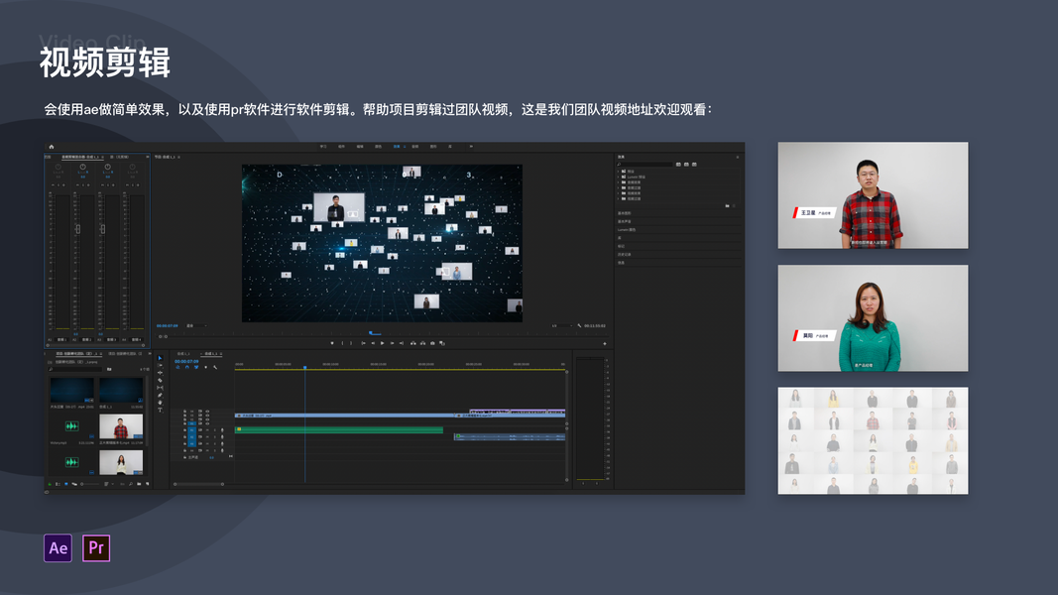Screen dimensions: 1058x595
Task: Select the Track Select Forward tool
Action: coord(160,365)
